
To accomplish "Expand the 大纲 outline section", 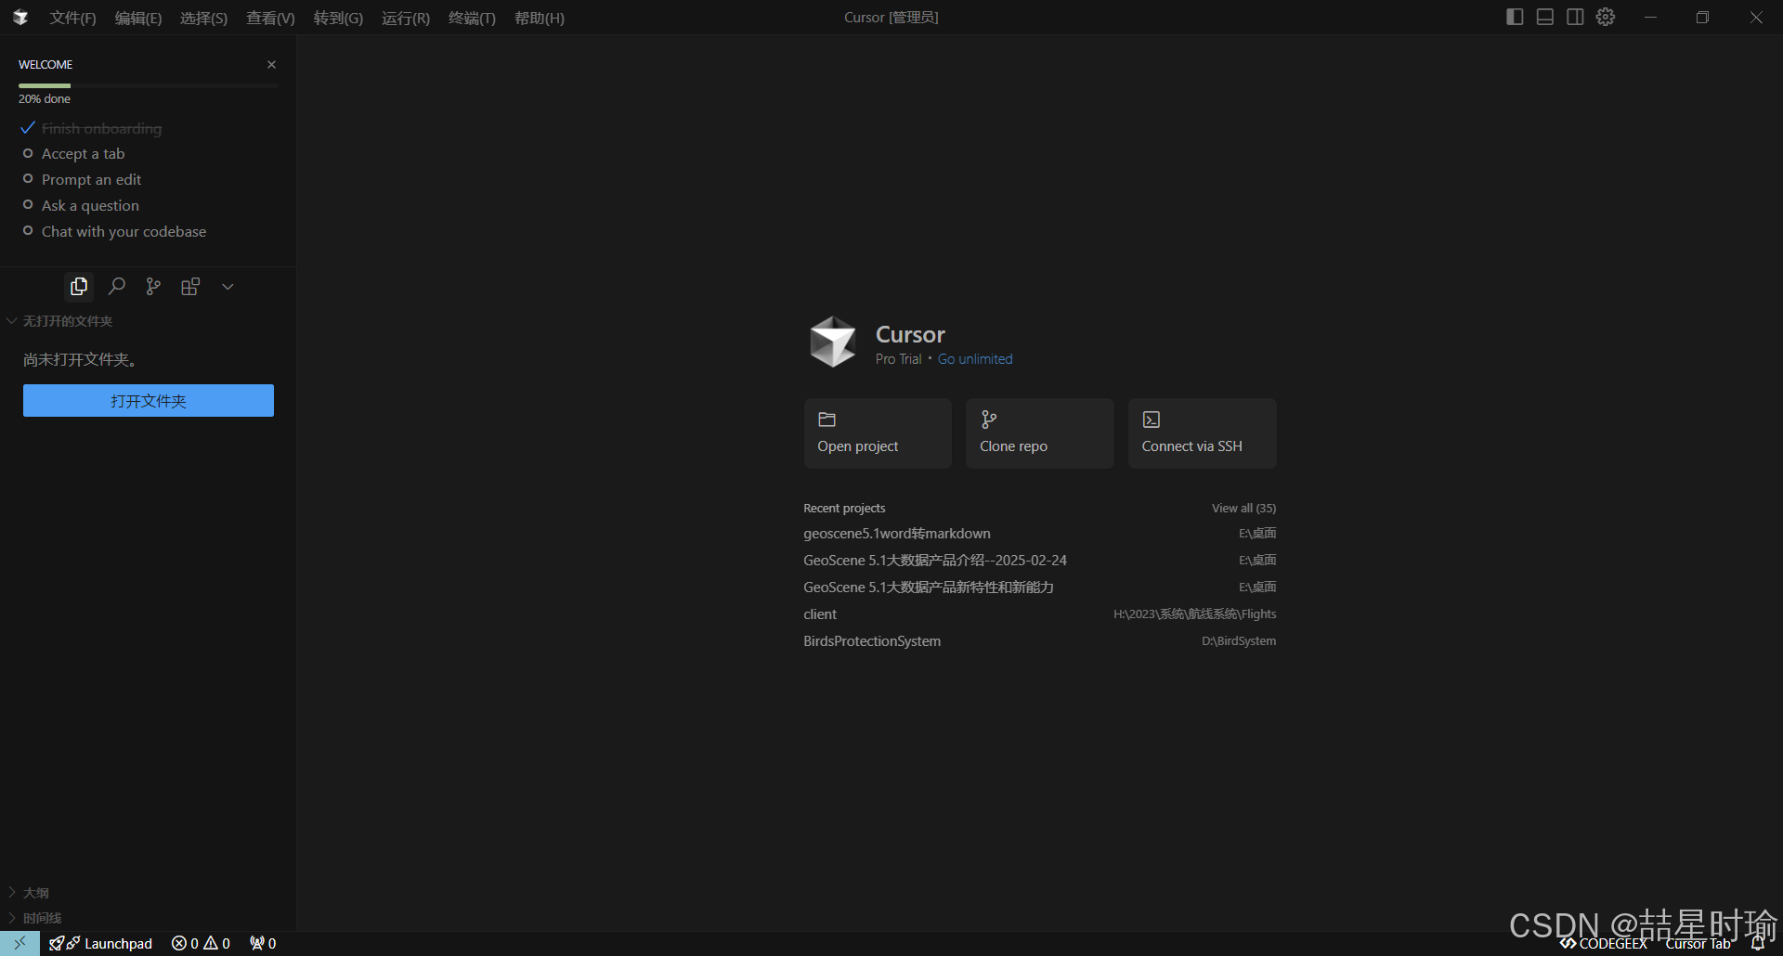I will pyautogui.click(x=35, y=893).
